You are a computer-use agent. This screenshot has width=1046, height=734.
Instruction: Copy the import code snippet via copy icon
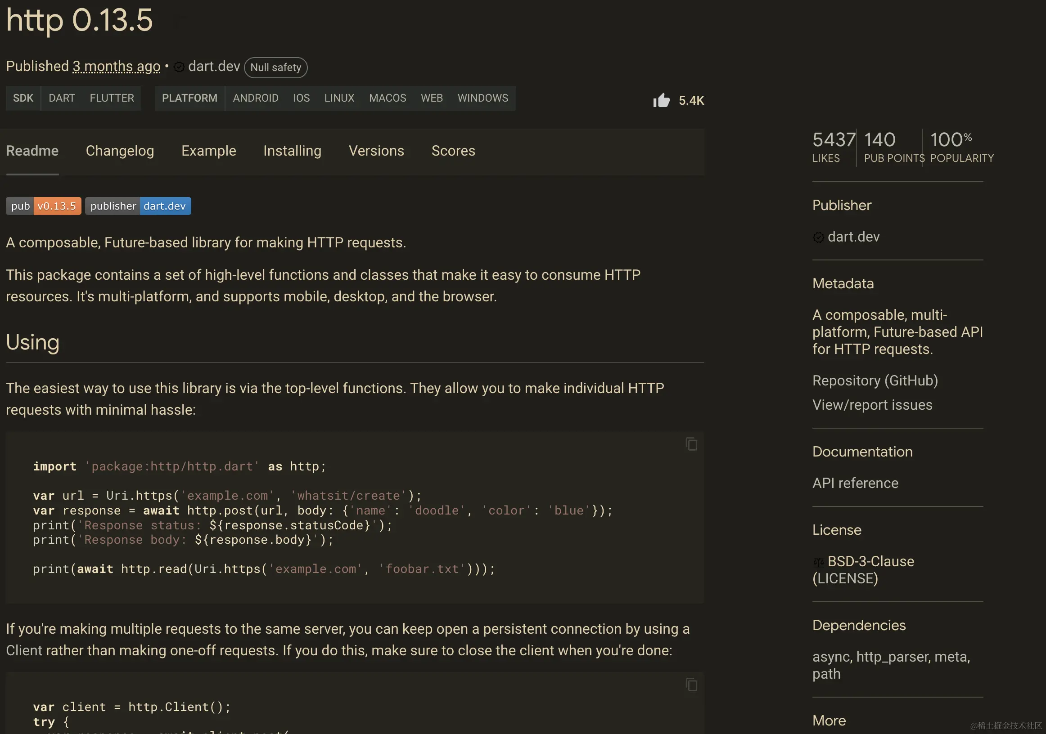(x=691, y=444)
